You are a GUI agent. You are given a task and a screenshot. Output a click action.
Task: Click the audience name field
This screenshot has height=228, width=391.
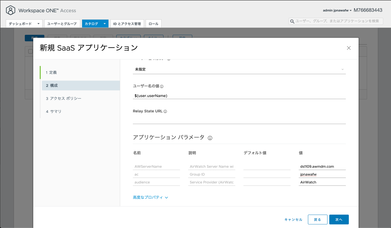tap(156, 182)
